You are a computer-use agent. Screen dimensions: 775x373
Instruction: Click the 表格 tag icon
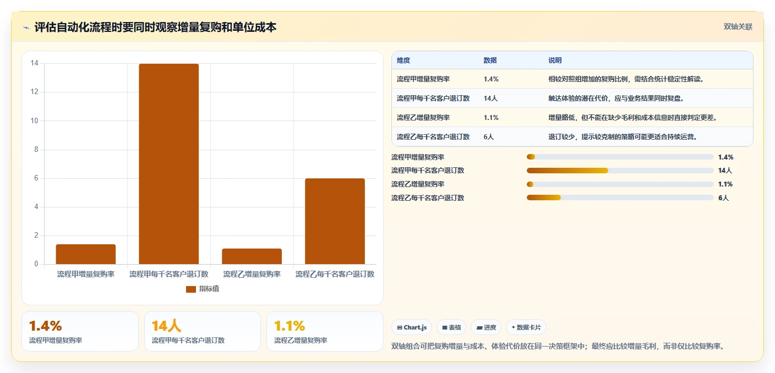pos(445,327)
